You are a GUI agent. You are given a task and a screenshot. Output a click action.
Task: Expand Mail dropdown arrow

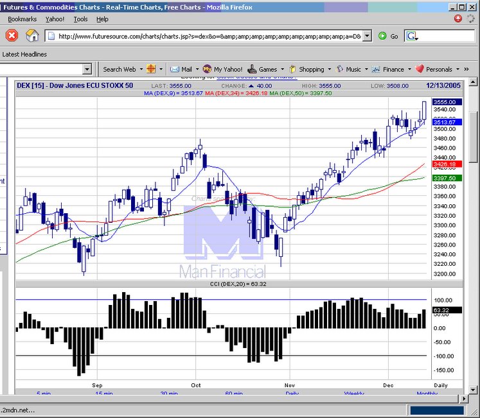point(197,69)
